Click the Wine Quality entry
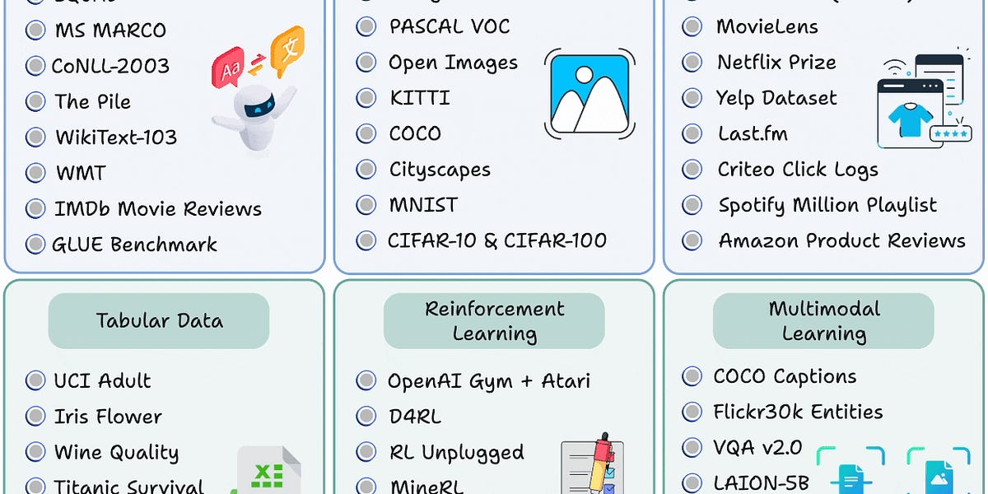The width and height of the screenshot is (988, 494). 116,453
